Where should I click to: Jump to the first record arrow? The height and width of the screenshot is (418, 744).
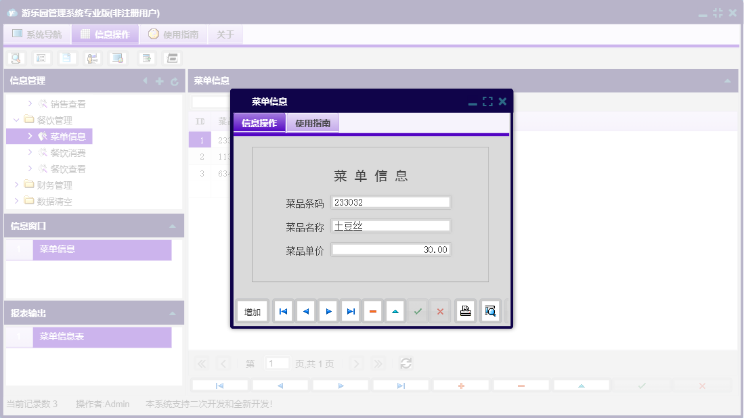click(283, 310)
